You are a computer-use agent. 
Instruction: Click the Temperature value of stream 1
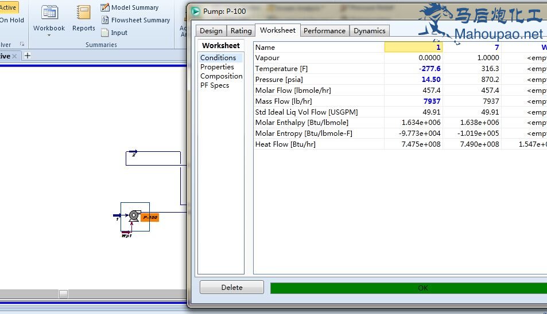coord(413,69)
